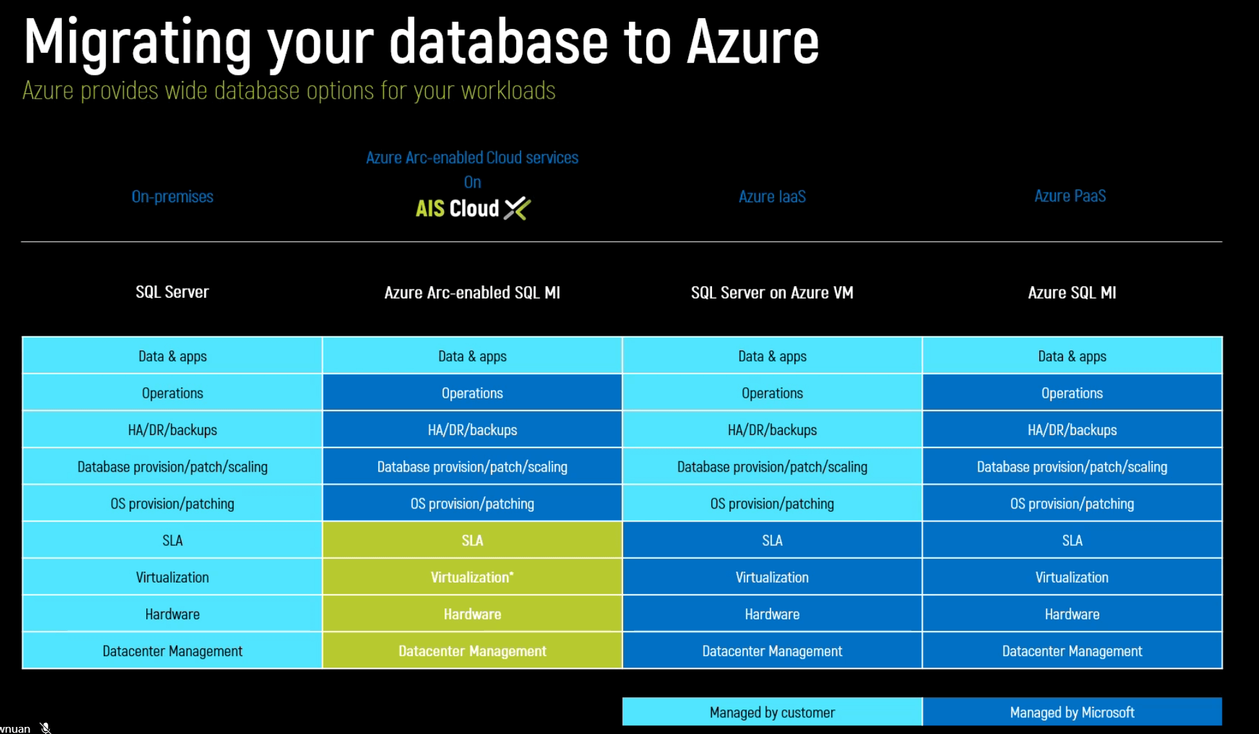Image resolution: width=1259 pixels, height=734 pixels.
Task: Click the slide title Migrating your database
Action: pos(421,43)
